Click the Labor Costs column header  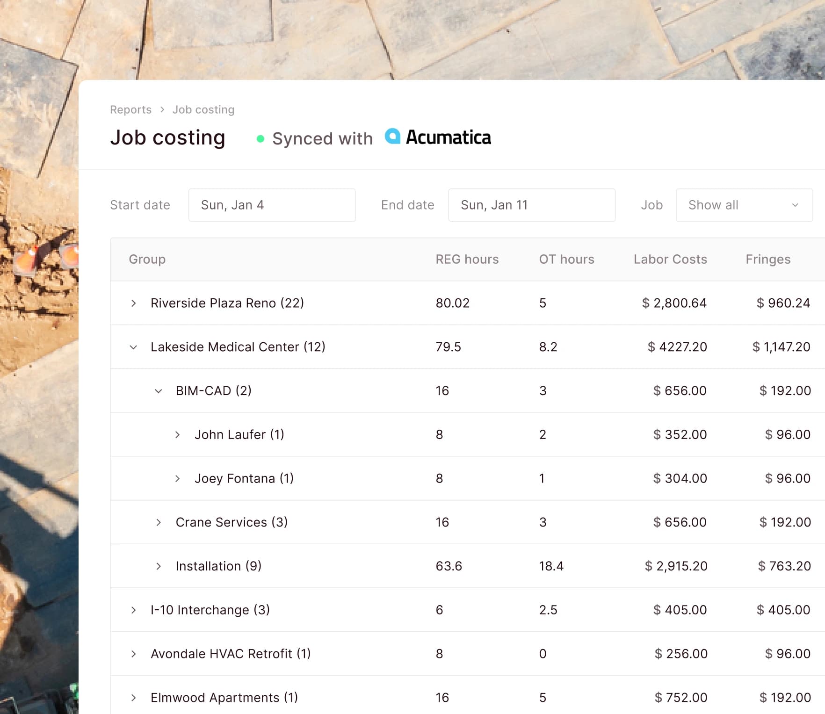[670, 259]
